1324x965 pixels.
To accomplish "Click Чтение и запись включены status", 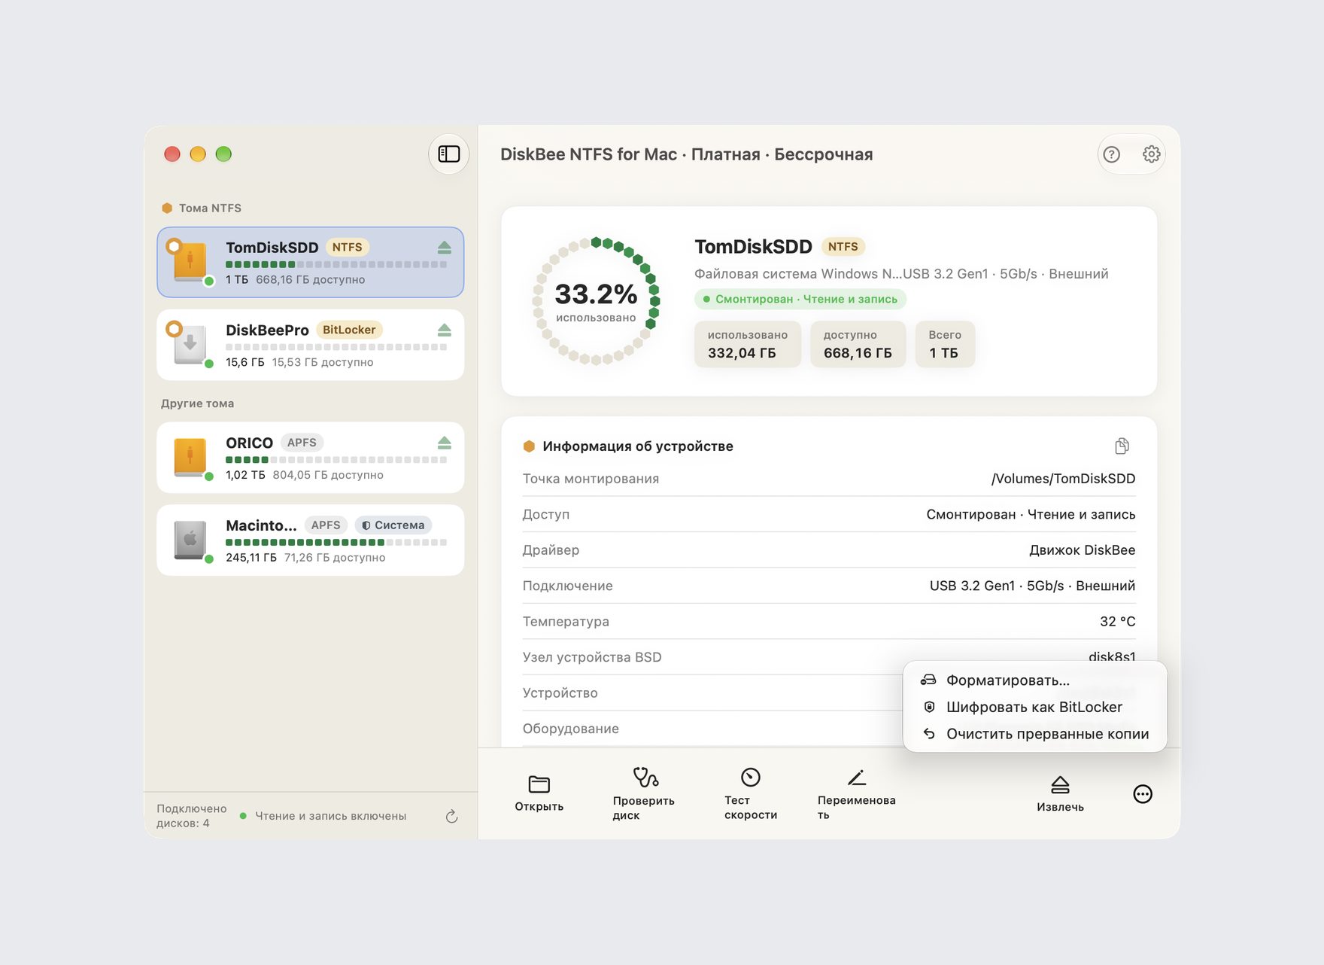I will (323, 816).
